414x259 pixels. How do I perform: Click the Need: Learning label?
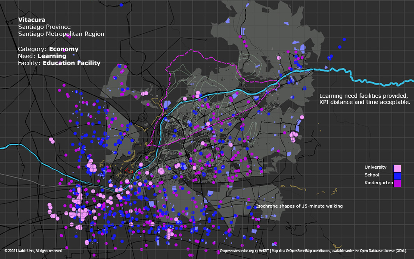coord(42,56)
